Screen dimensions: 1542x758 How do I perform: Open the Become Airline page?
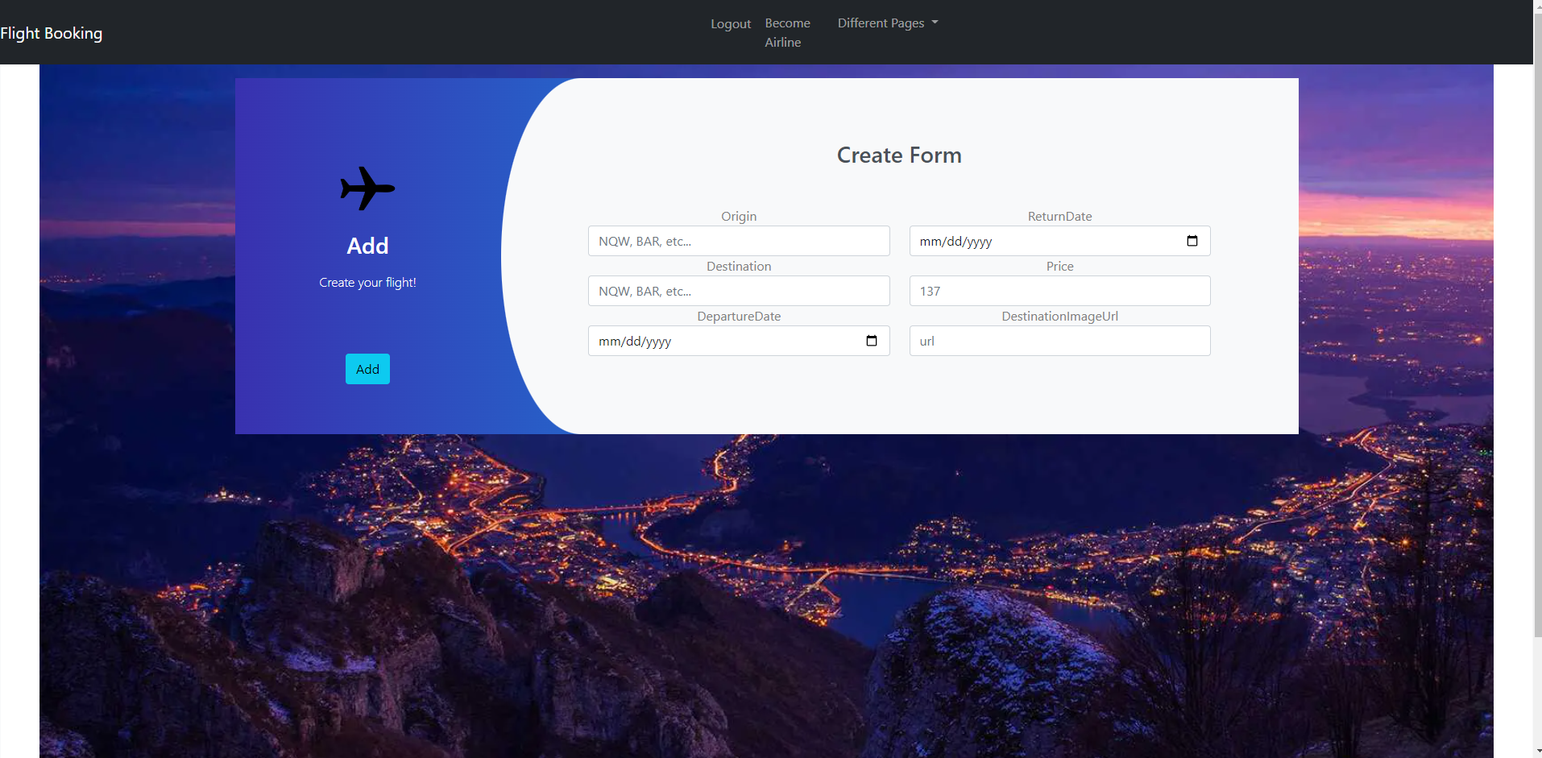click(x=786, y=32)
